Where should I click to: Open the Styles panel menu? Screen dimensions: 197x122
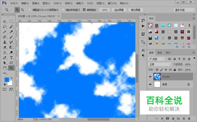(194, 18)
